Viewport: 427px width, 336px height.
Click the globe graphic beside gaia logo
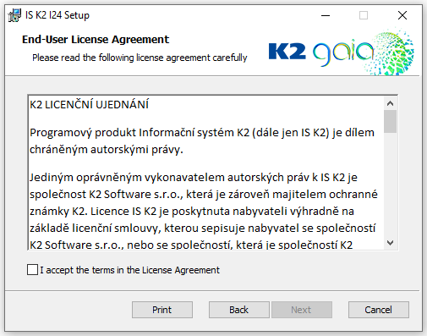coord(392,52)
